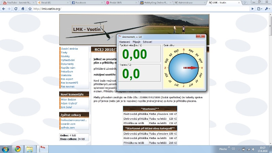Open Úvodní stránka link

[69, 49]
